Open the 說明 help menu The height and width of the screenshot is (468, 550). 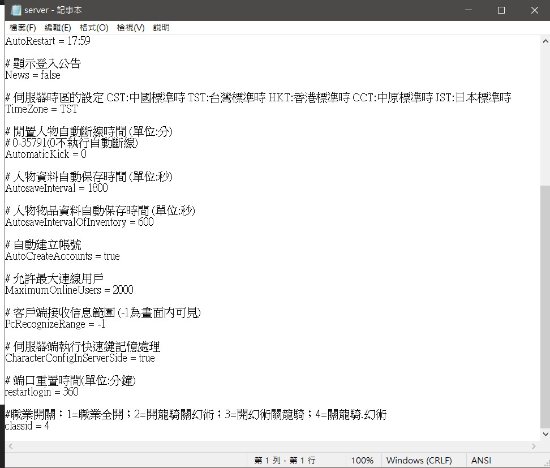pos(161,28)
